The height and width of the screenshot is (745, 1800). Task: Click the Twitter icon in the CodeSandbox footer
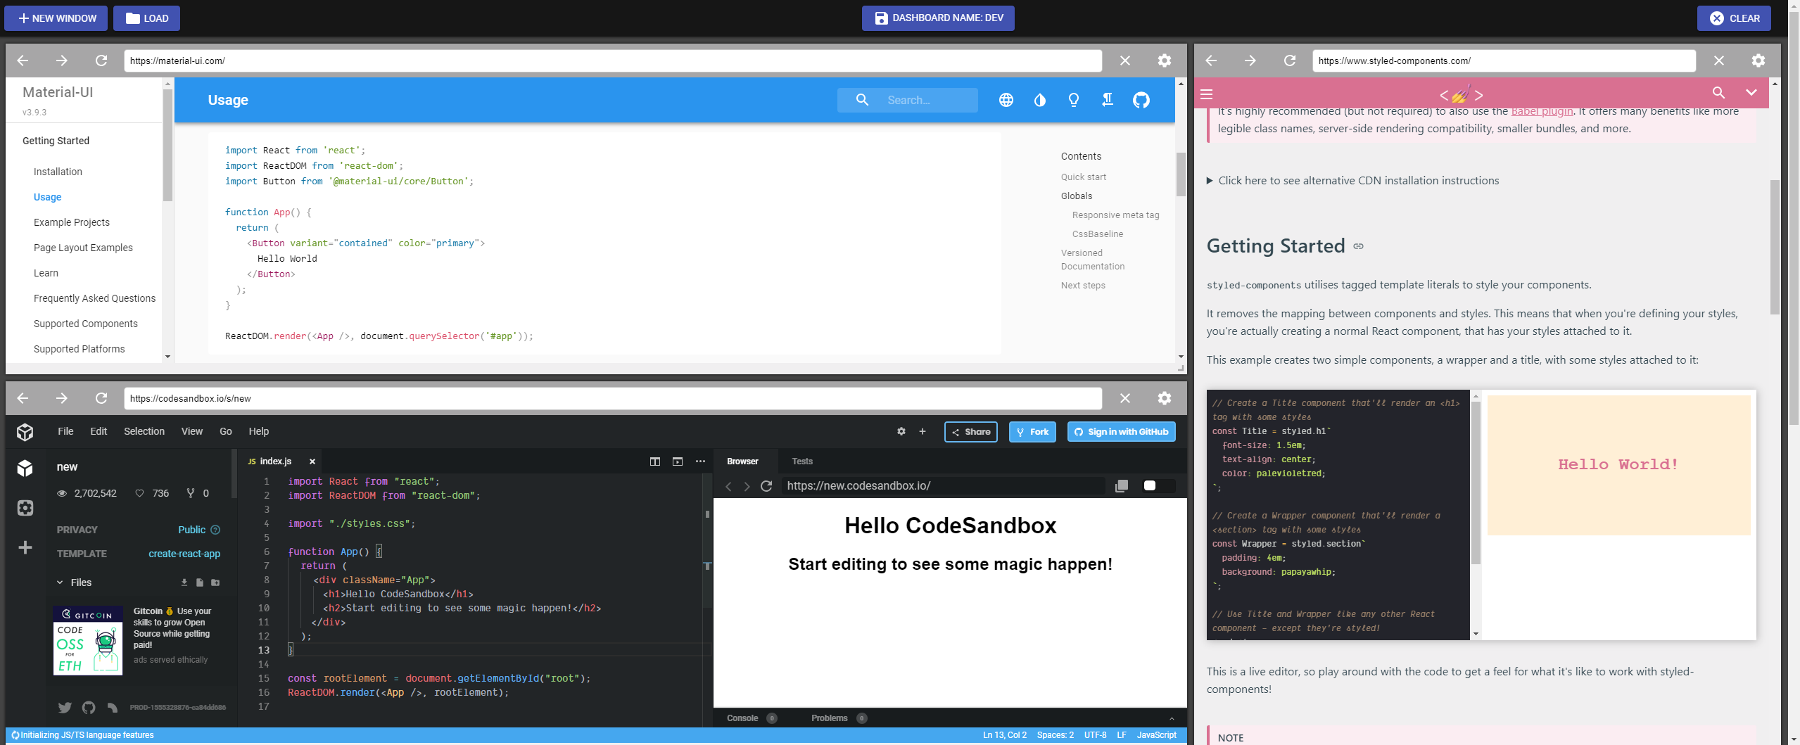tap(65, 707)
